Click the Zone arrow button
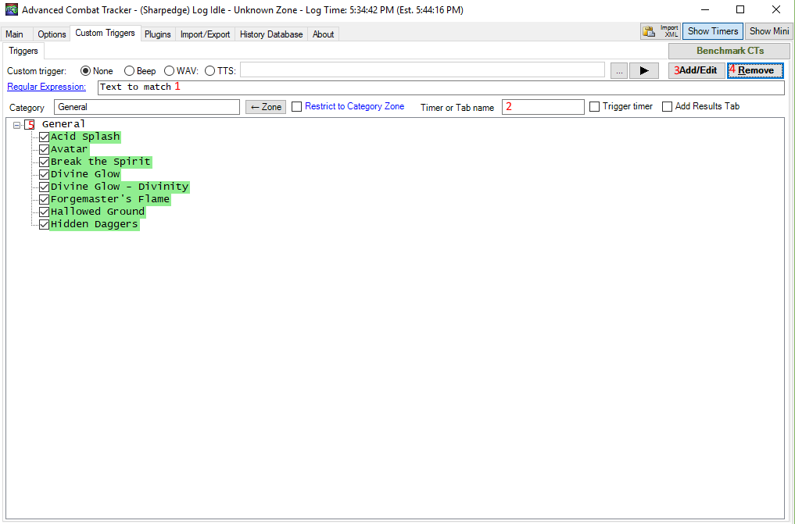The height and width of the screenshot is (524, 795). [266, 107]
